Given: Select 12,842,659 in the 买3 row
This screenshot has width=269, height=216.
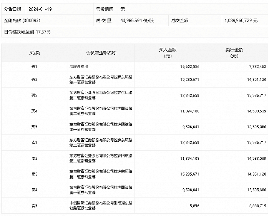Looking at the screenshot, I should (190, 95).
